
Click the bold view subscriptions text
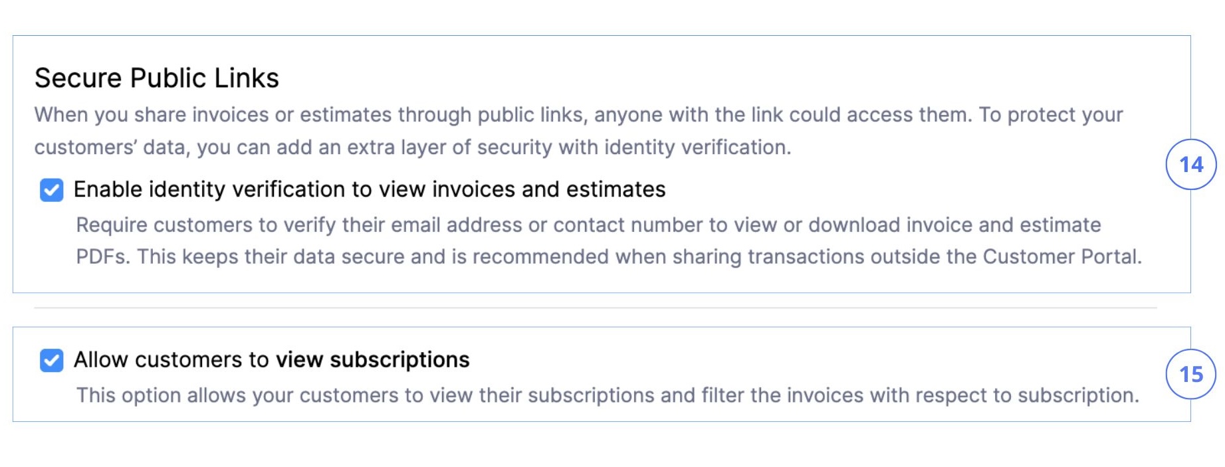click(372, 360)
